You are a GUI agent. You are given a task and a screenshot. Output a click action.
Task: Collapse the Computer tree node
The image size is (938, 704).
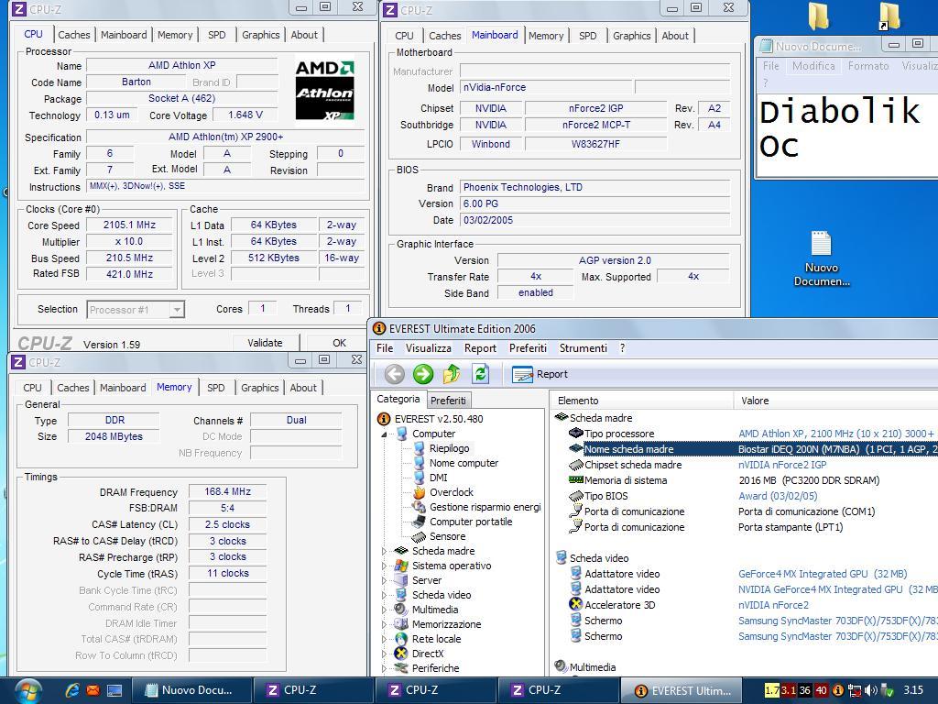click(384, 434)
